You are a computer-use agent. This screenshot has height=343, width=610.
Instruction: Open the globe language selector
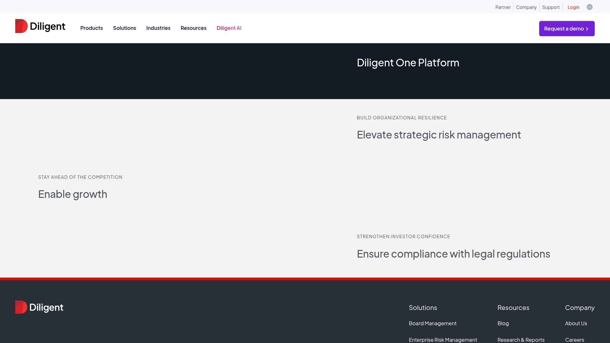click(x=589, y=7)
